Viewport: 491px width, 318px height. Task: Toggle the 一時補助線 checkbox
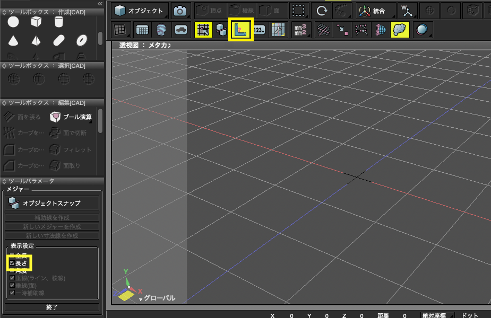point(12,293)
